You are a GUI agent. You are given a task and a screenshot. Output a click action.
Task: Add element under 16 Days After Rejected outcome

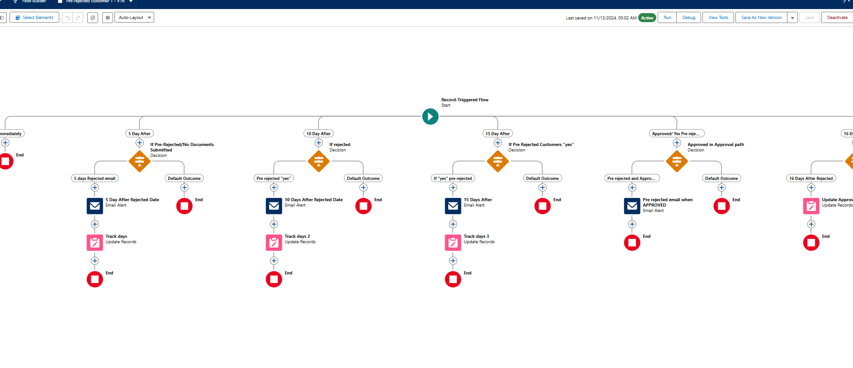[x=811, y=188]
